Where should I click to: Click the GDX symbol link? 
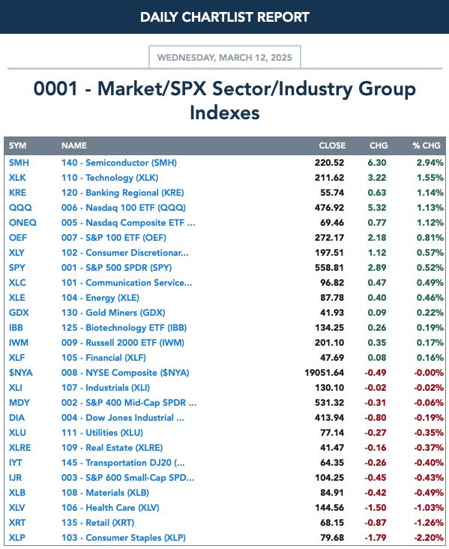point(19,313)
